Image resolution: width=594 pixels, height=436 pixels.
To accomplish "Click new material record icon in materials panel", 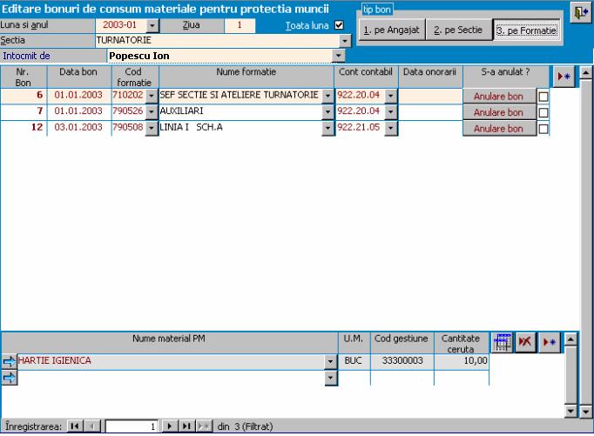I will coord(549,342).
